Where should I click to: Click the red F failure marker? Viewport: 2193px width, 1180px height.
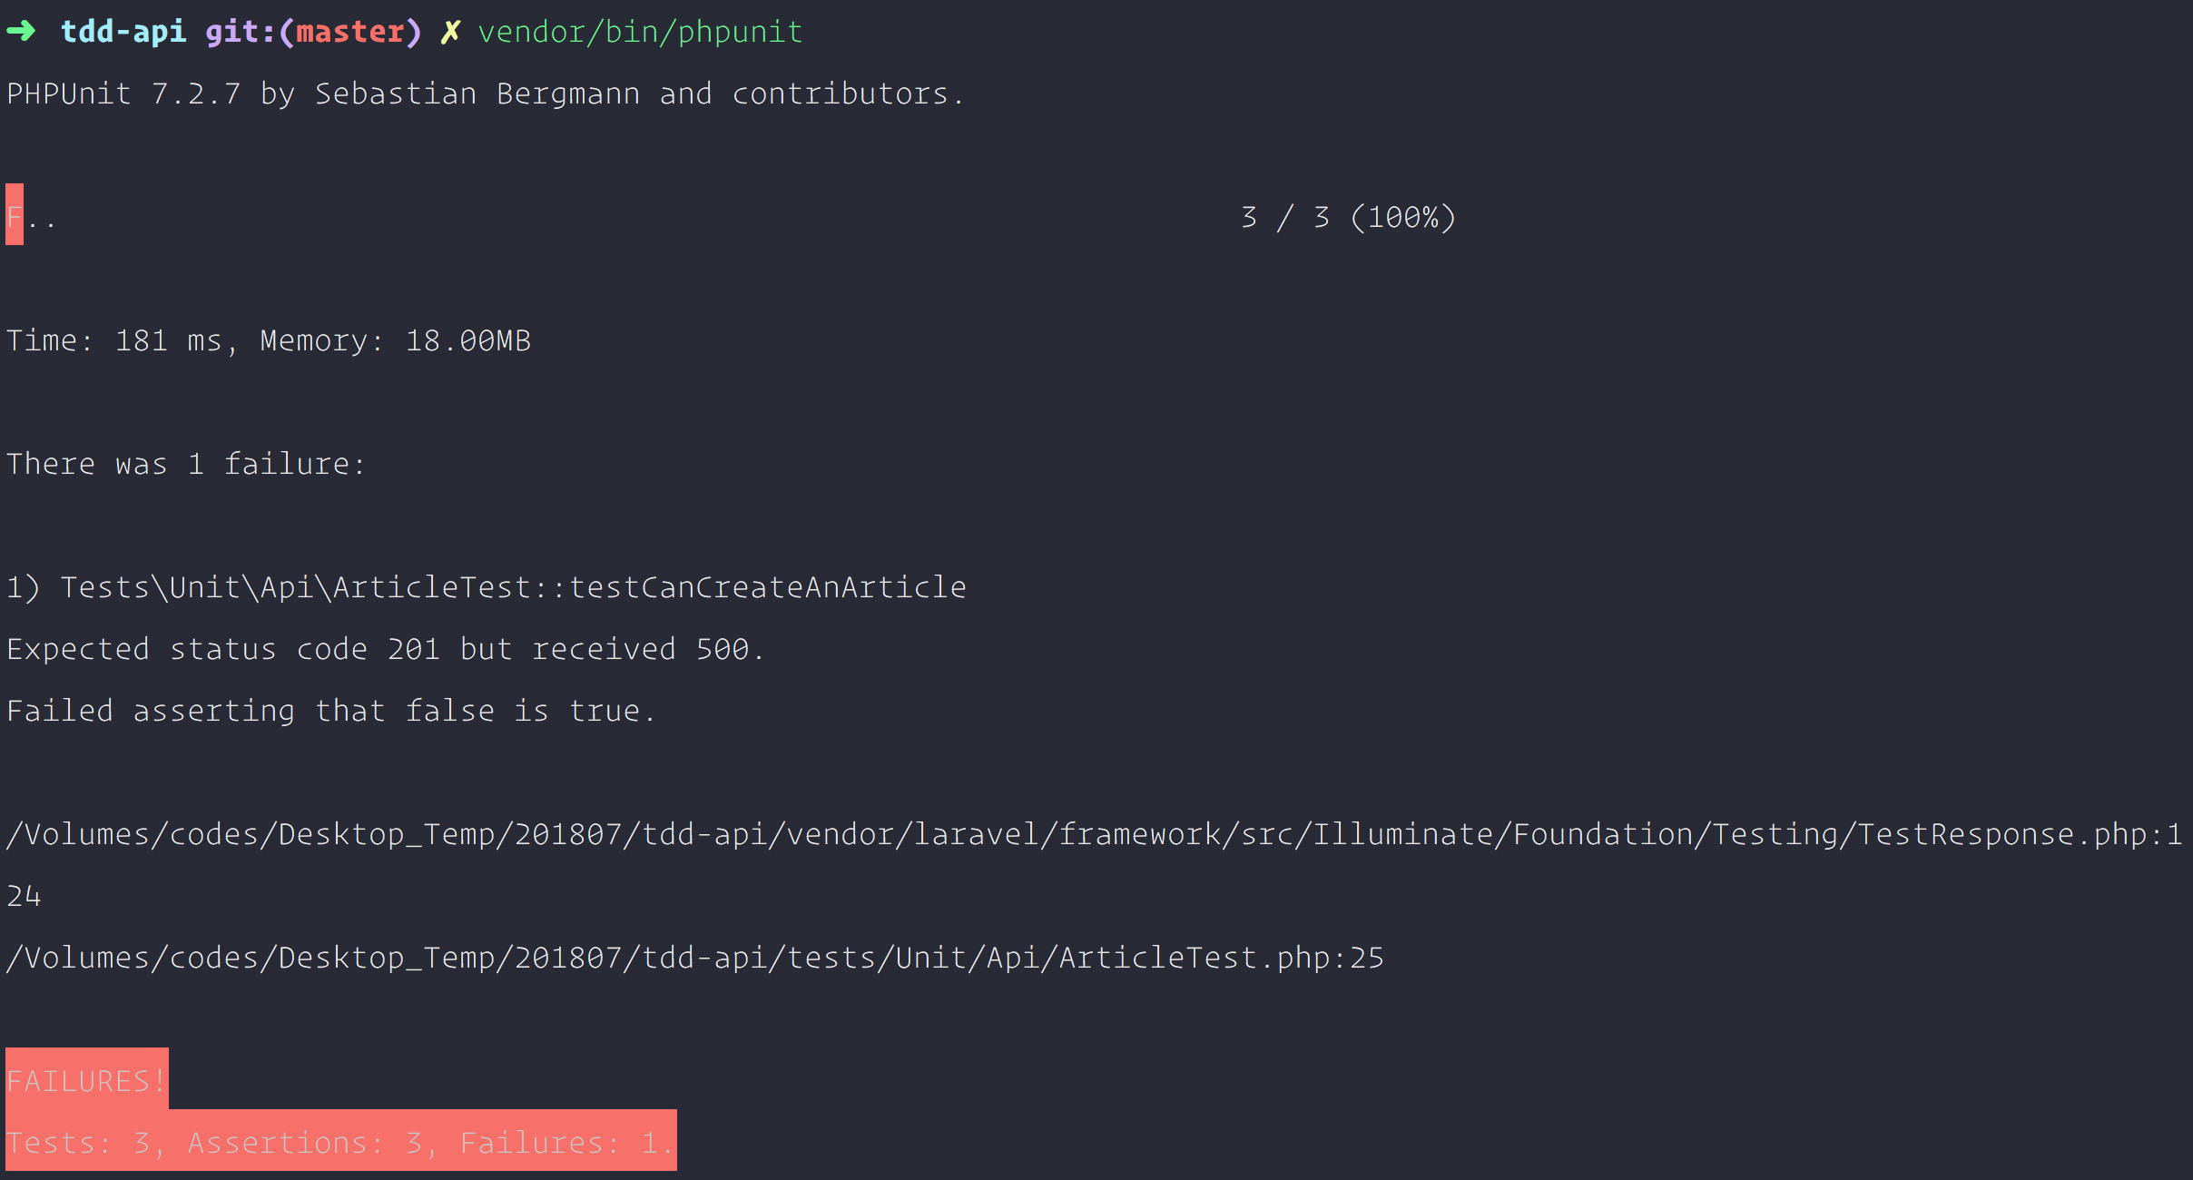tap(15, 215)
